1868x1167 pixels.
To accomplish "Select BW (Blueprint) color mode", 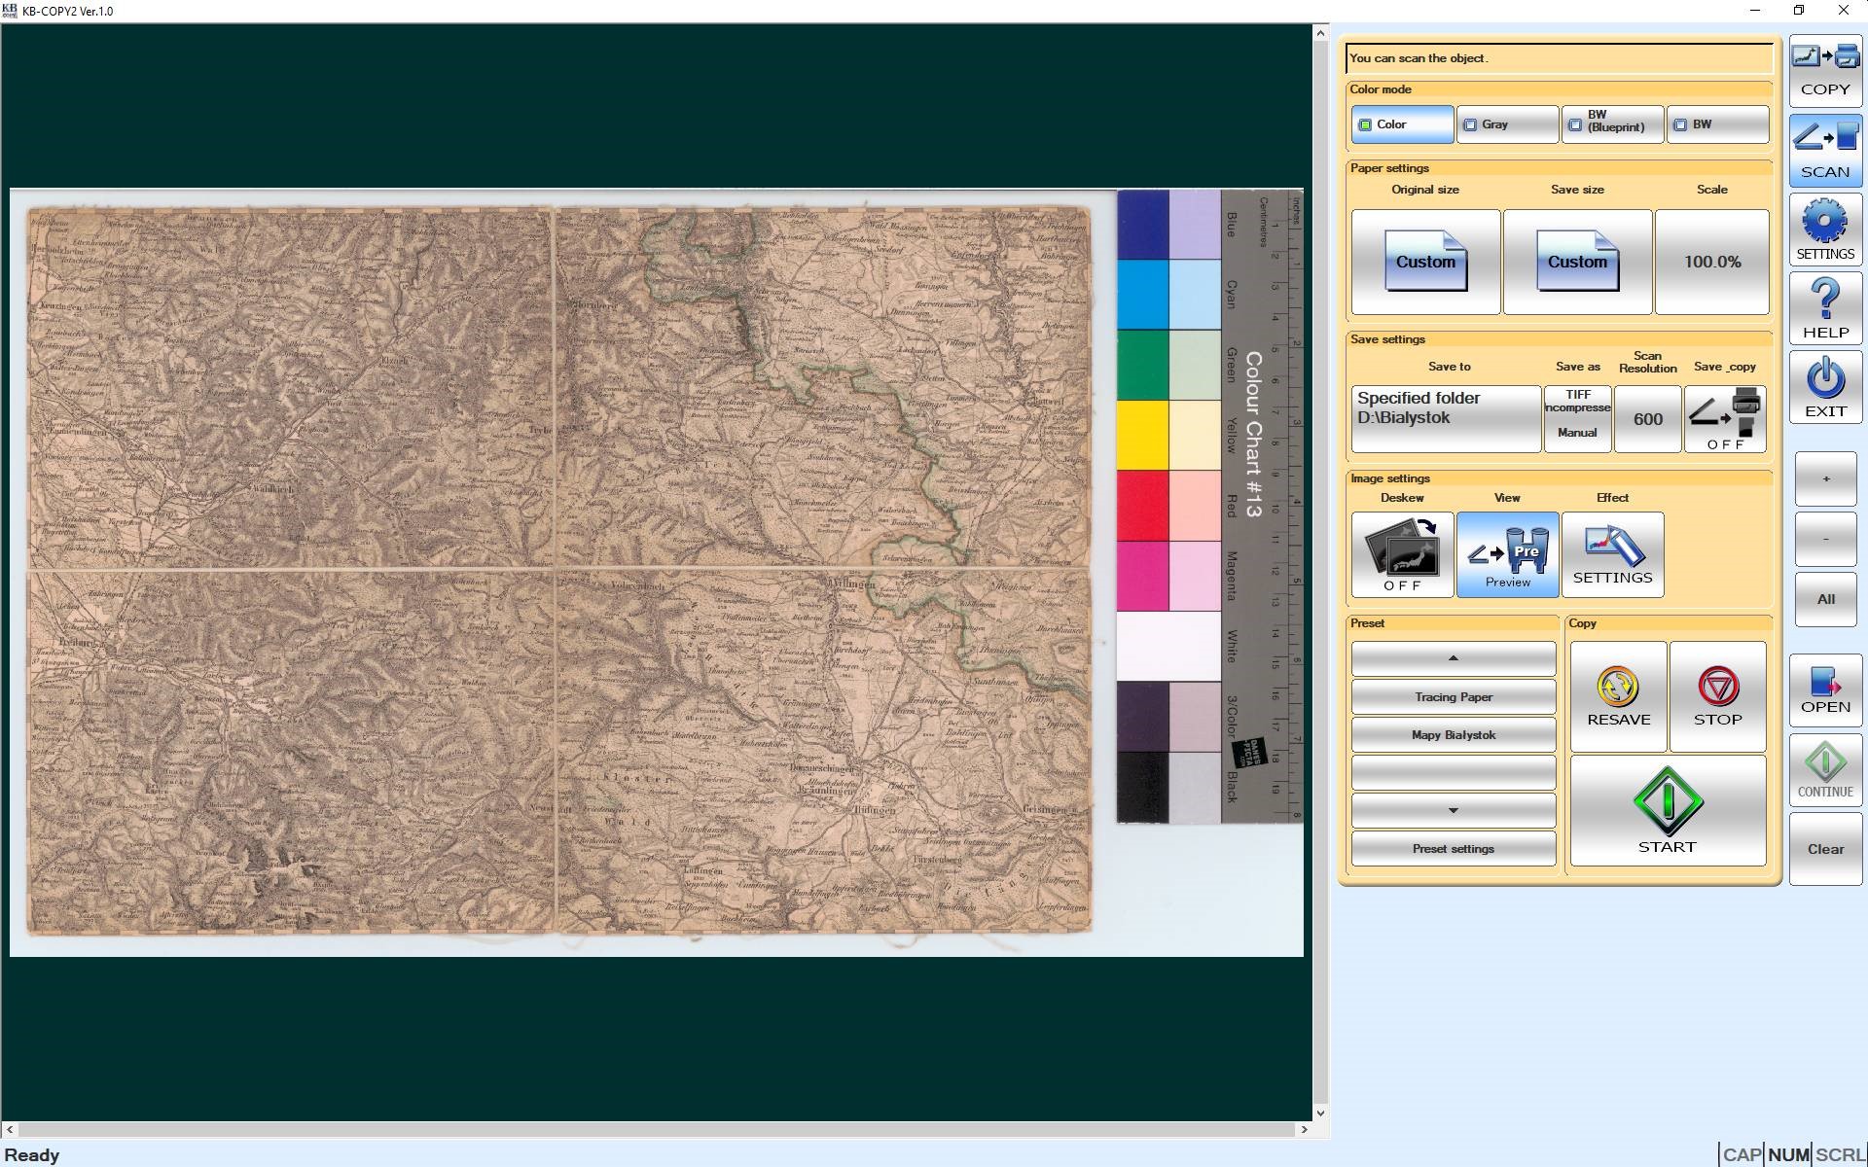I will (1612, 124).
